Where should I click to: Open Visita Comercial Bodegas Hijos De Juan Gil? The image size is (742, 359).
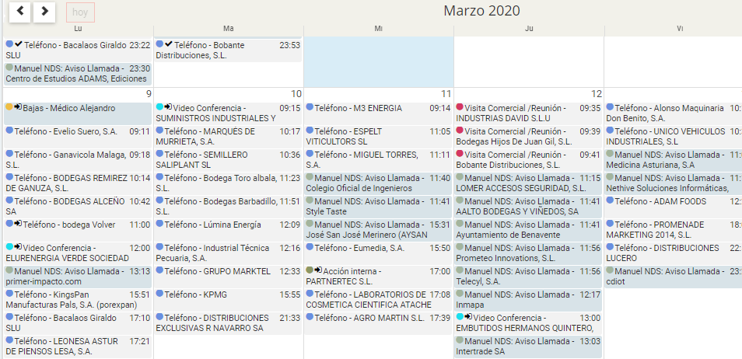tap(528, 137)
